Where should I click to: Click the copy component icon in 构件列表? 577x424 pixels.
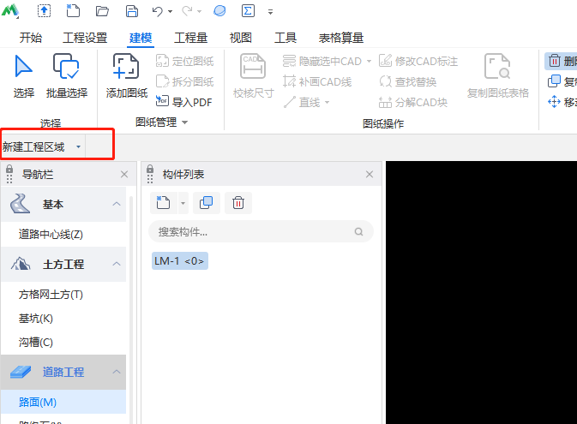click(206, 203)
